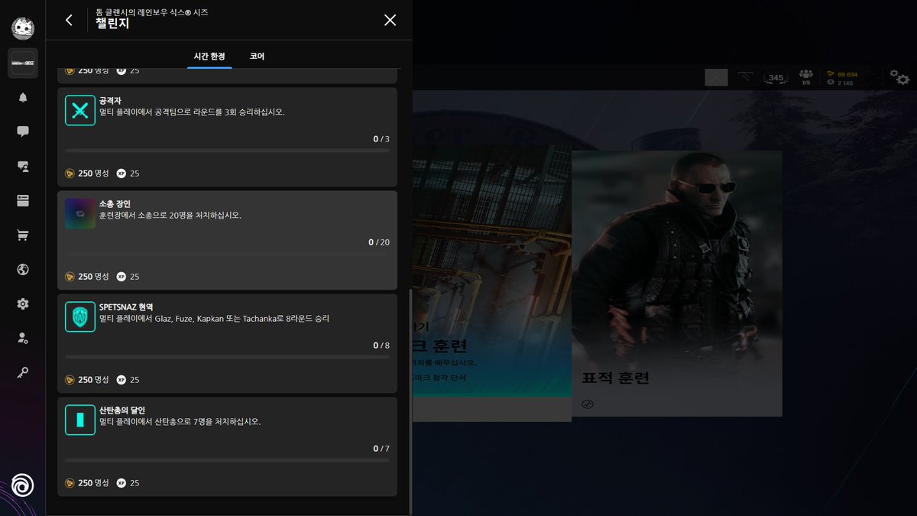Open the notifications bell
The image size is (917, 516).
tap(23, 98)
